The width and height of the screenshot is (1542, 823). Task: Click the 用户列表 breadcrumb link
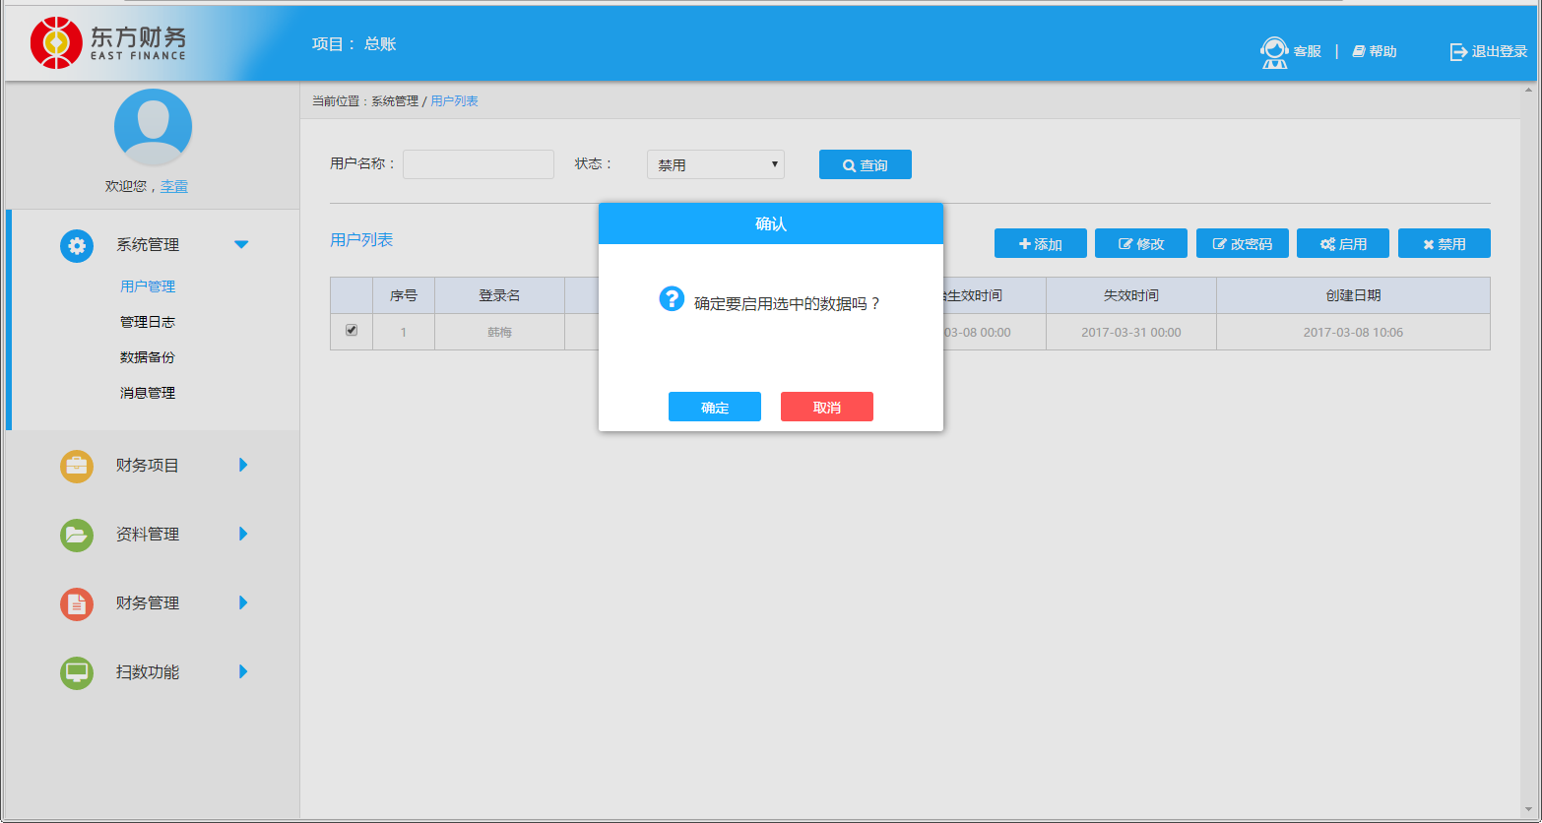[455, 101]
